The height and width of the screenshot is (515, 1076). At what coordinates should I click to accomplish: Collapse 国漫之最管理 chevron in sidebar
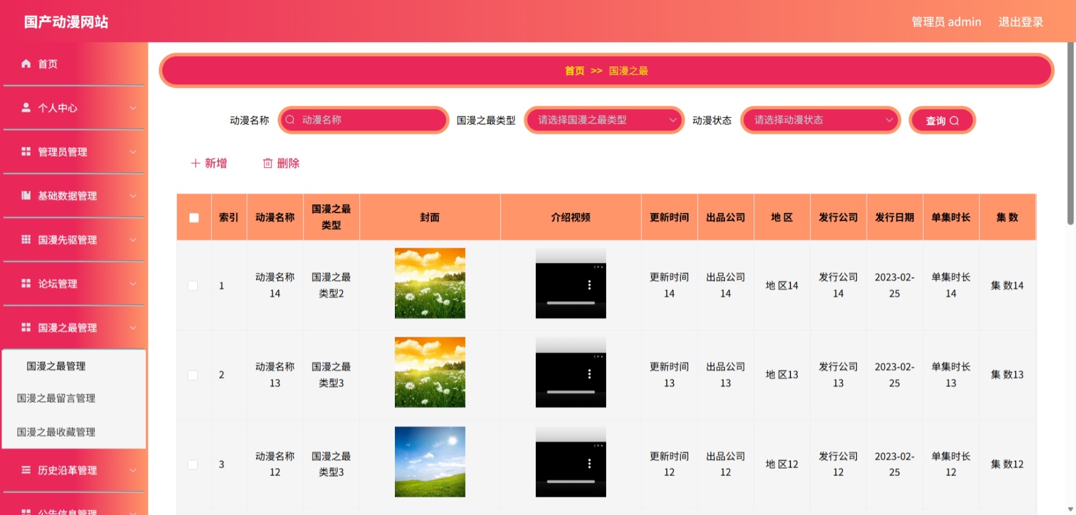[x=133, y=327]
